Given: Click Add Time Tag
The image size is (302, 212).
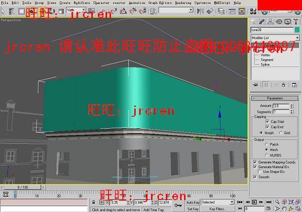Looking at the screenshot, I should 153,210.
